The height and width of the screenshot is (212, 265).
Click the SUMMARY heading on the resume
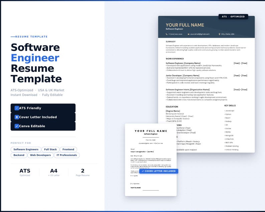pos(171,42)
